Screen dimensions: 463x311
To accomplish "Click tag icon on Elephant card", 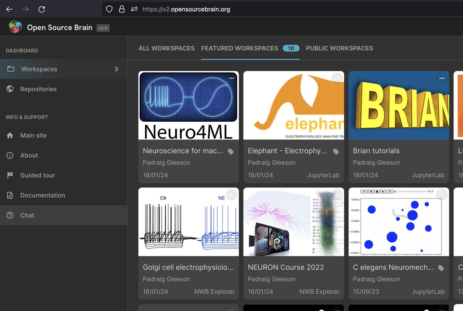I will click(336, 151).
